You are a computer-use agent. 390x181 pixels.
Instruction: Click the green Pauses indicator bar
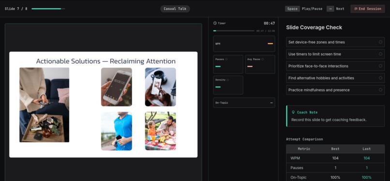tap(218, 67)
